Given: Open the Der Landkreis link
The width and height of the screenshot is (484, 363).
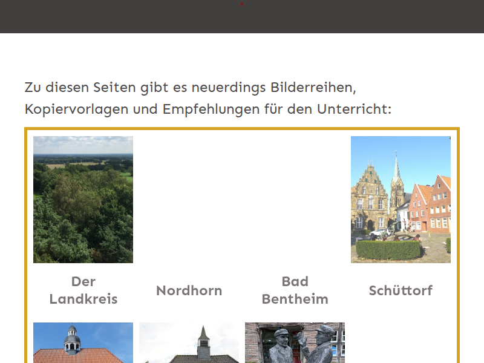Looking at the screenshot, I should click(x=83, y=290).
